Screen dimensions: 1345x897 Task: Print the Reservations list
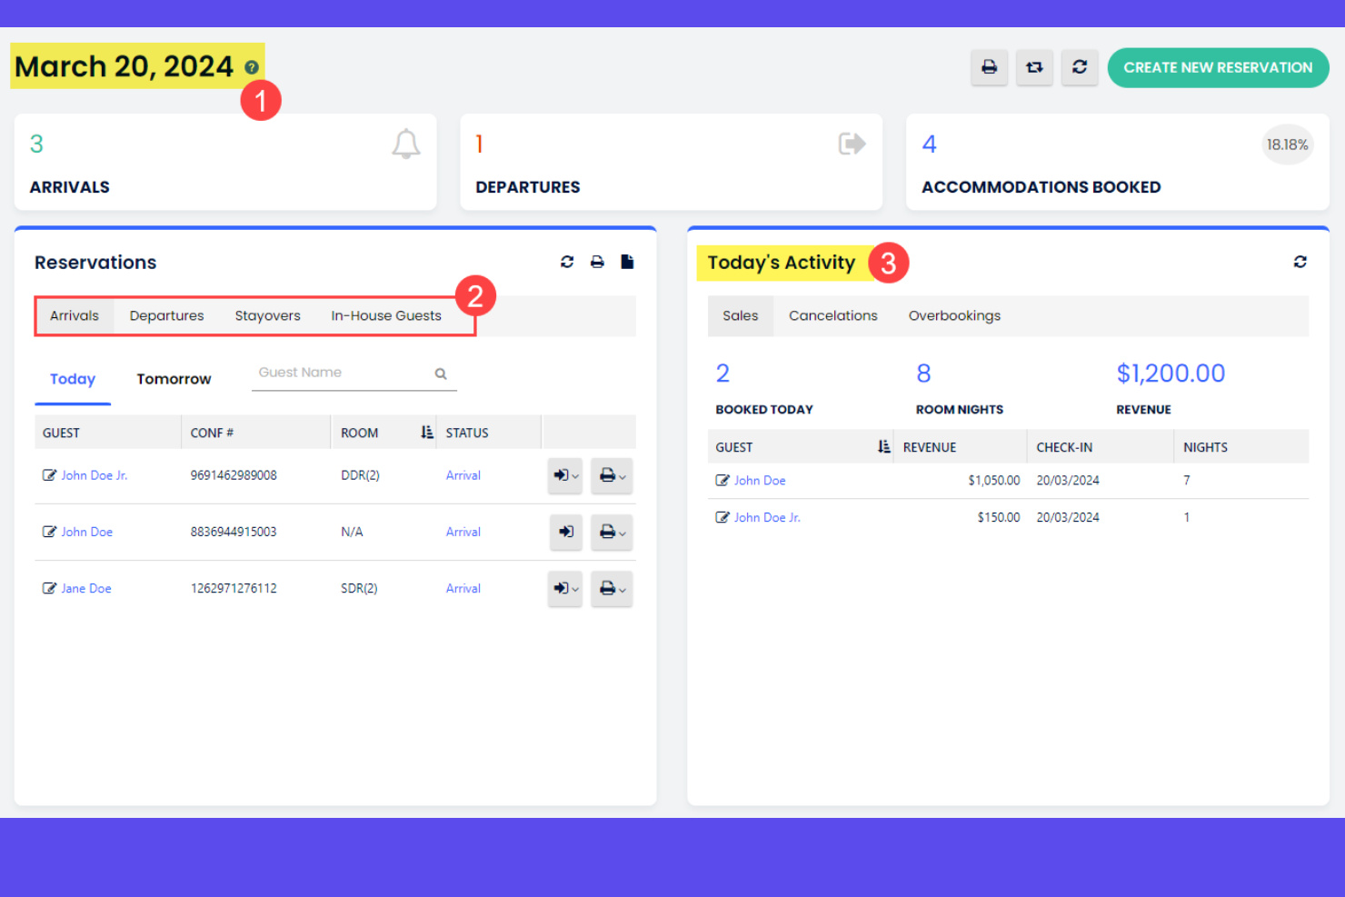596,262
